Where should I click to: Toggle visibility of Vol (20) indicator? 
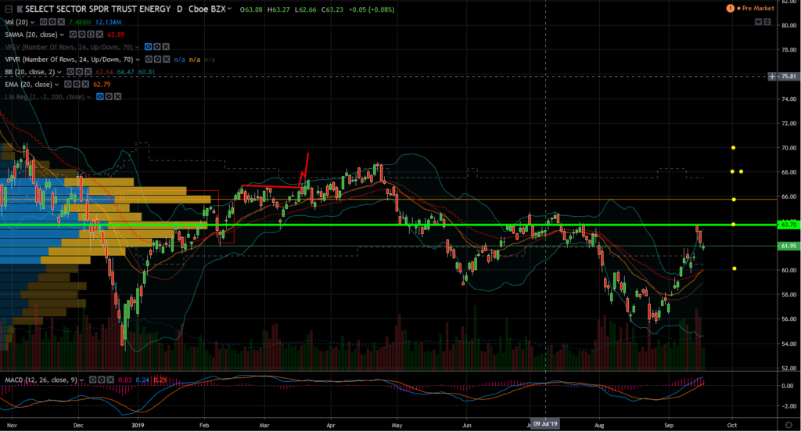(x=44, y=22)
